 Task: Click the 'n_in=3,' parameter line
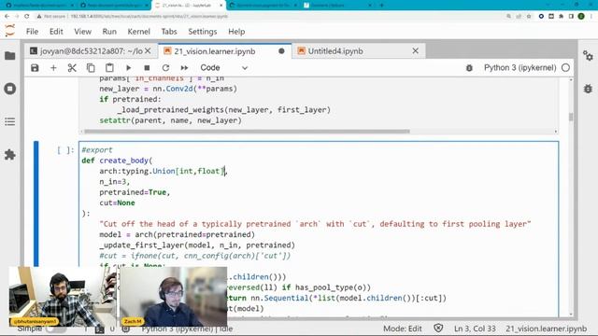114,182
